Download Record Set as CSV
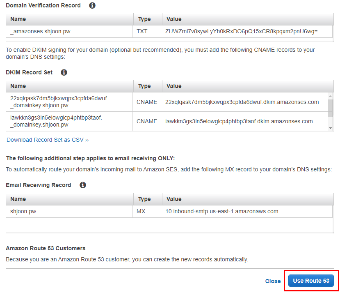This screenshot has height=293, width=340. pos(48,140)
